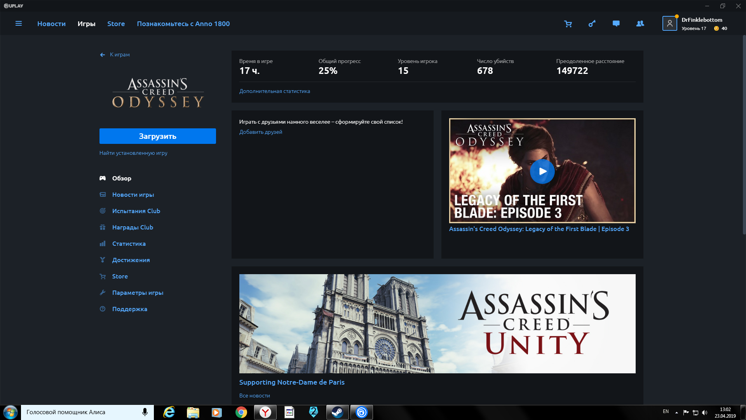
Task: Select Новости игры in the sidebar
Action: pyautogui.click(x=133, y=194)
